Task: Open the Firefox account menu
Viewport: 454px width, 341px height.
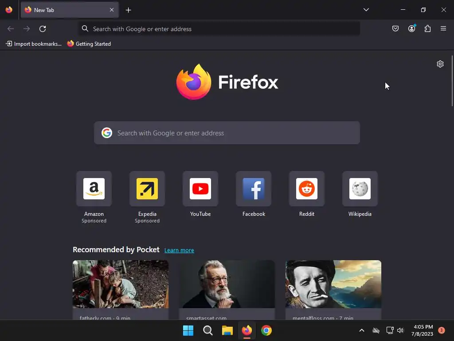Action: point(411,28)
